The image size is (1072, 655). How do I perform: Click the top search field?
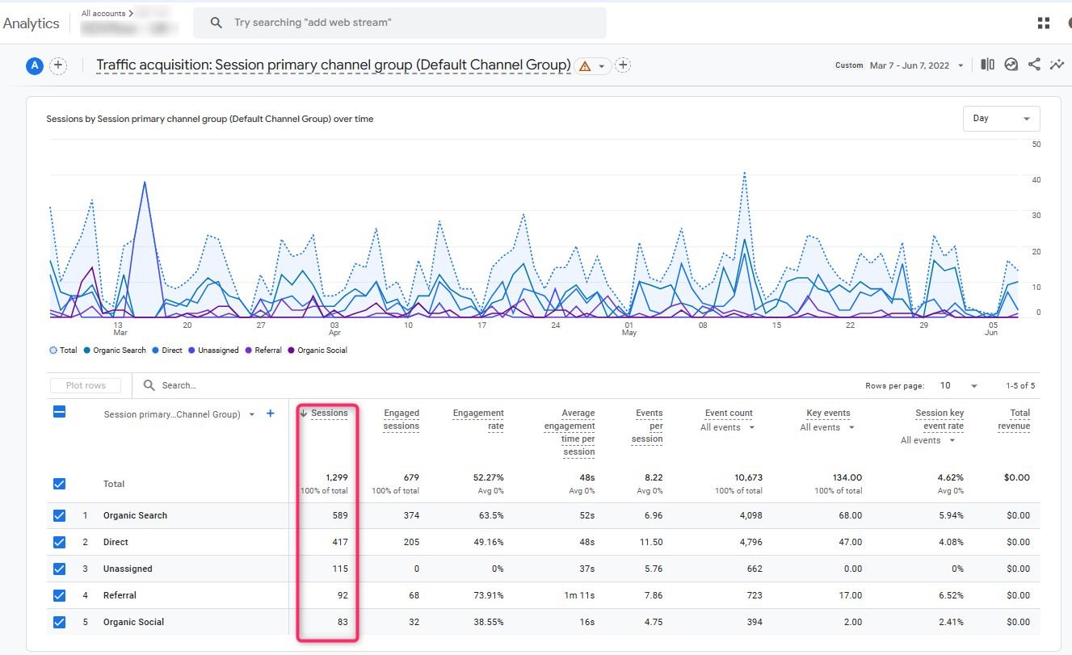tap(400, 23)
